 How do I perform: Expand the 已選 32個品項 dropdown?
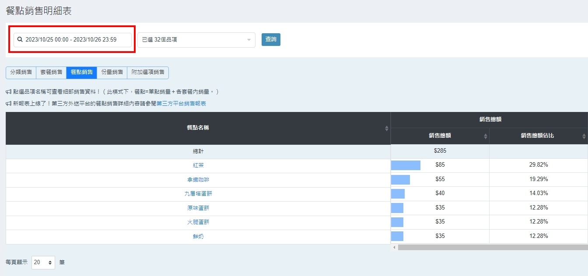[196, 40]
